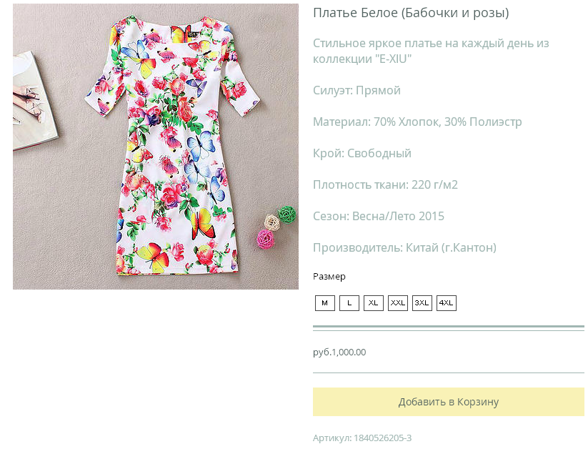Choose the XL size option
The width and height of the screenshot is (588, 449).
[374, 303]
